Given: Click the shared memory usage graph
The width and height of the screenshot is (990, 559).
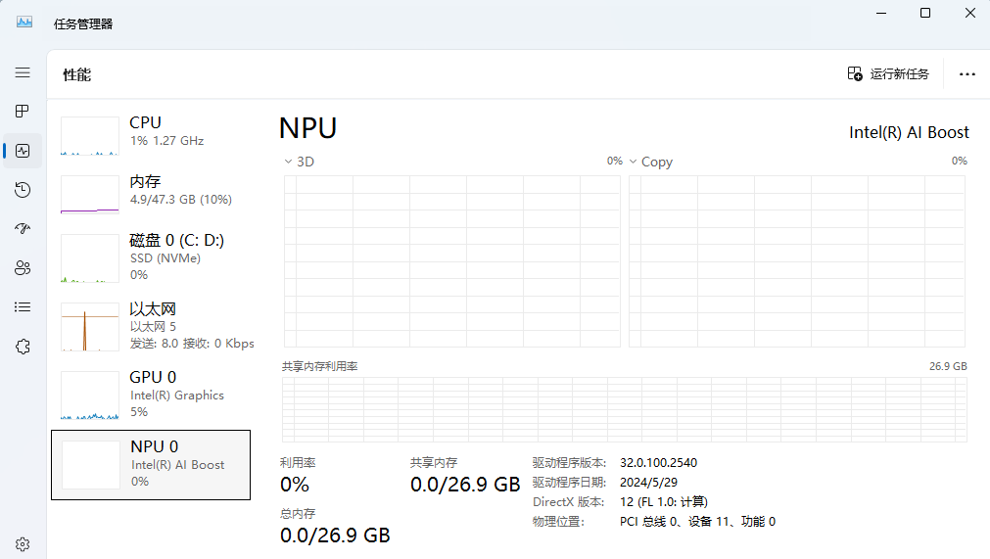Looking at the screenshot, I should pyautogui.click(x=624, y=409).
